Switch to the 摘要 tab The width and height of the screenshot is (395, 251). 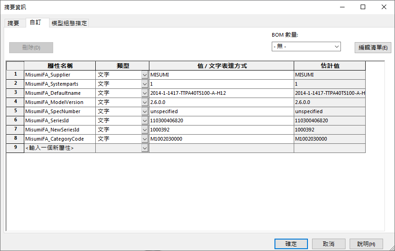click(x=13, y=23)
